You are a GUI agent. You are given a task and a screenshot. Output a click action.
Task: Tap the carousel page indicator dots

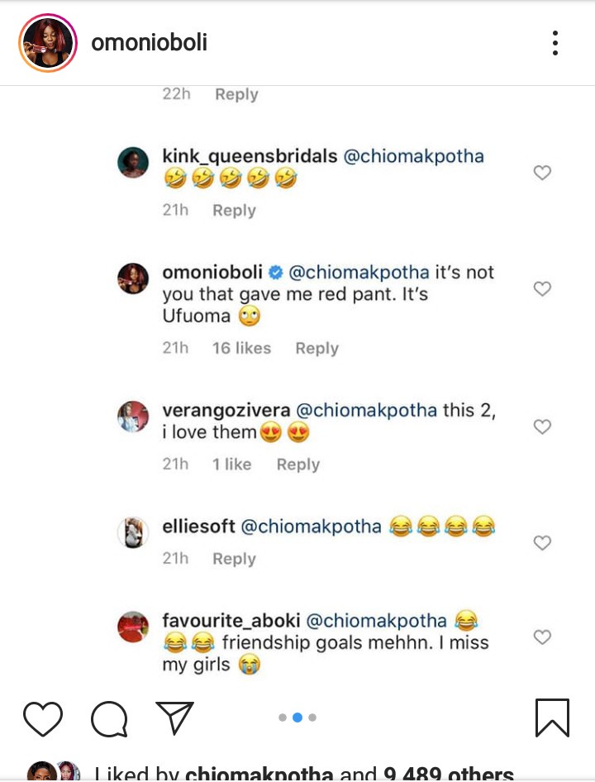[x=297, y=718]
